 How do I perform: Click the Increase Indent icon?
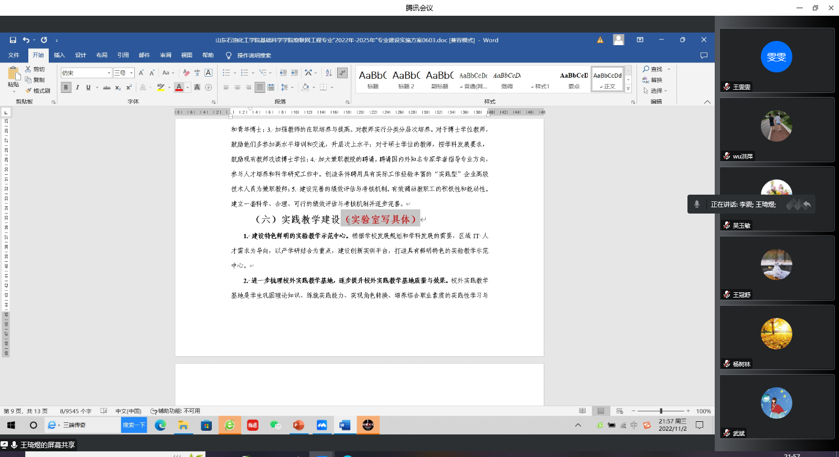tap(294, 73)
